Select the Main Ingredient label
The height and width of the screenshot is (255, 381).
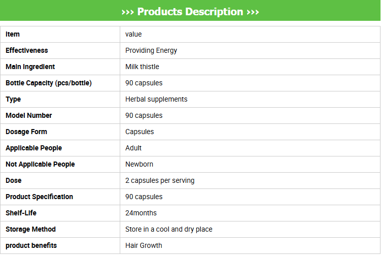point(30,67)
